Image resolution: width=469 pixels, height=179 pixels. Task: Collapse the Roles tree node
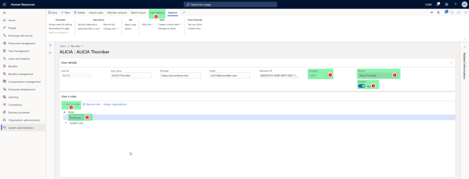(x=64, y=112)
